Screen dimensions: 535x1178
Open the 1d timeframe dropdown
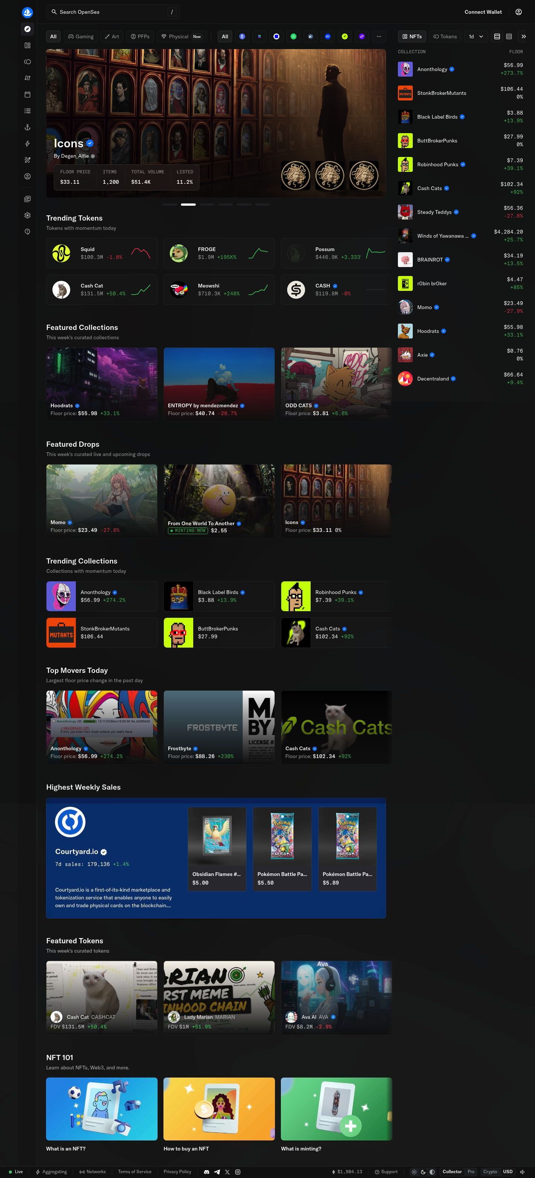[x=476, y=36]
